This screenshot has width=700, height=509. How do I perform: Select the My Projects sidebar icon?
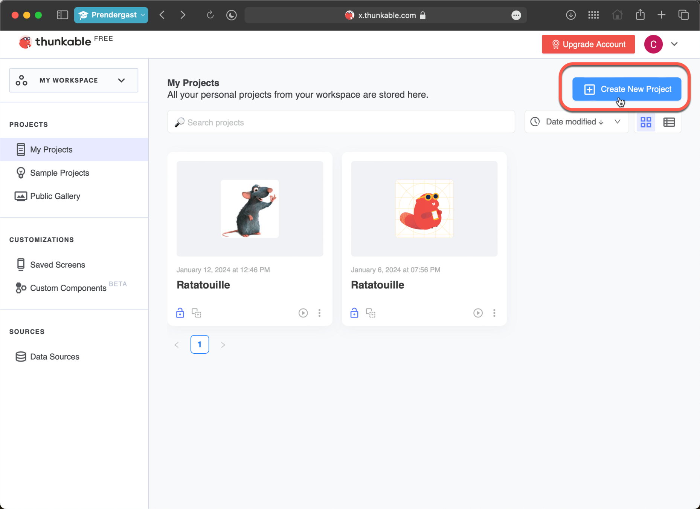[21, 149]
